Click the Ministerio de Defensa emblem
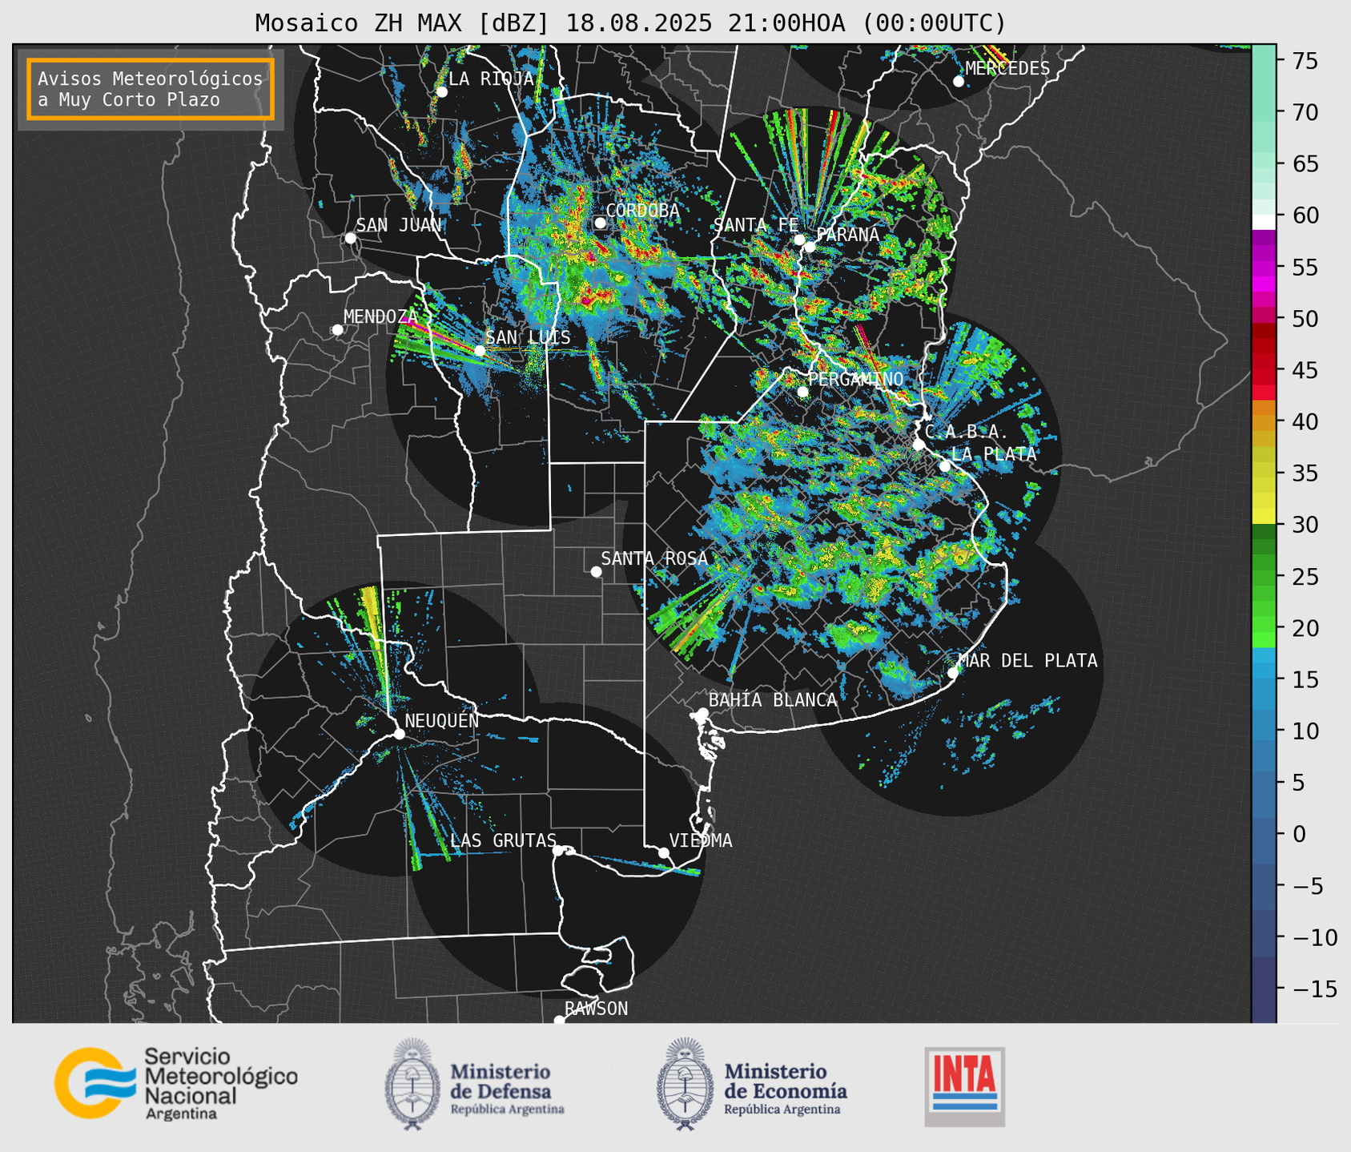This screenshot has height=1152, width=1351. tap(412, 1084)
